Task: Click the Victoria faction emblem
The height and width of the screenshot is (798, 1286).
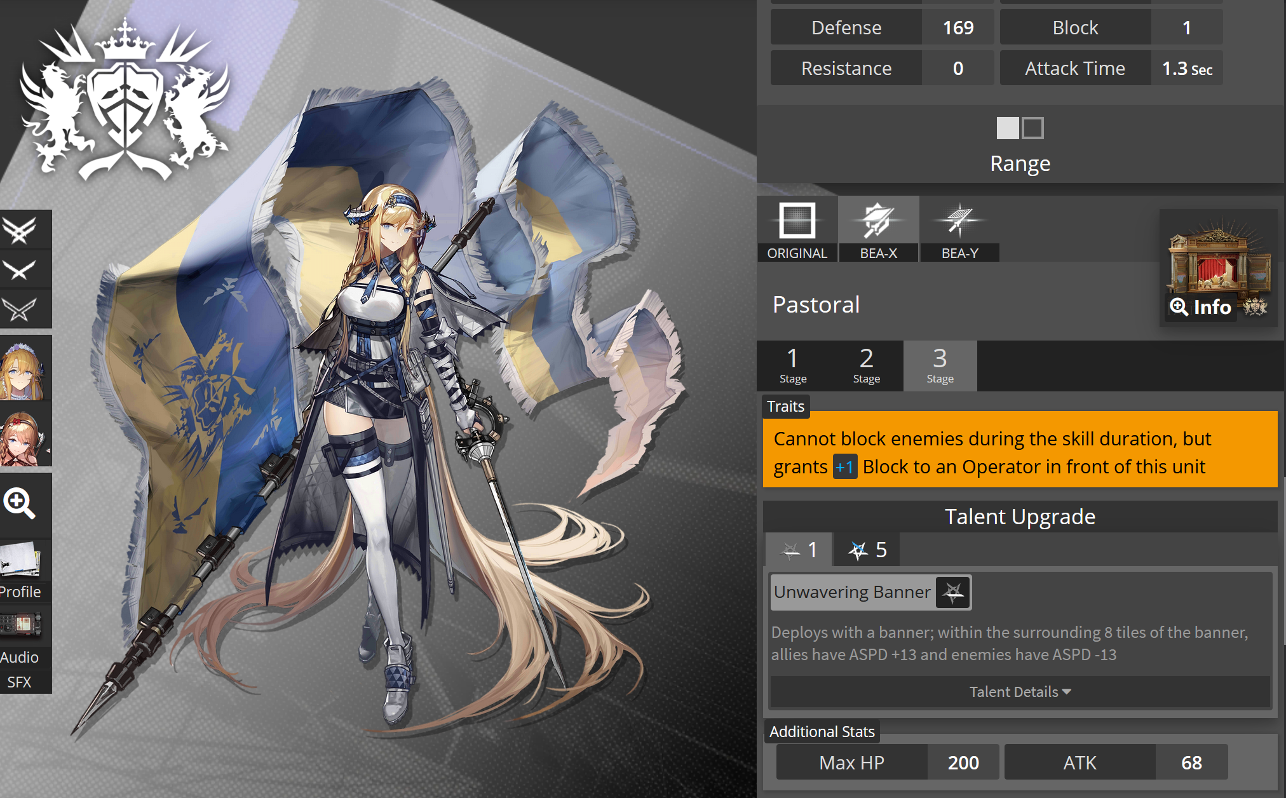Action: pos(125,102)
